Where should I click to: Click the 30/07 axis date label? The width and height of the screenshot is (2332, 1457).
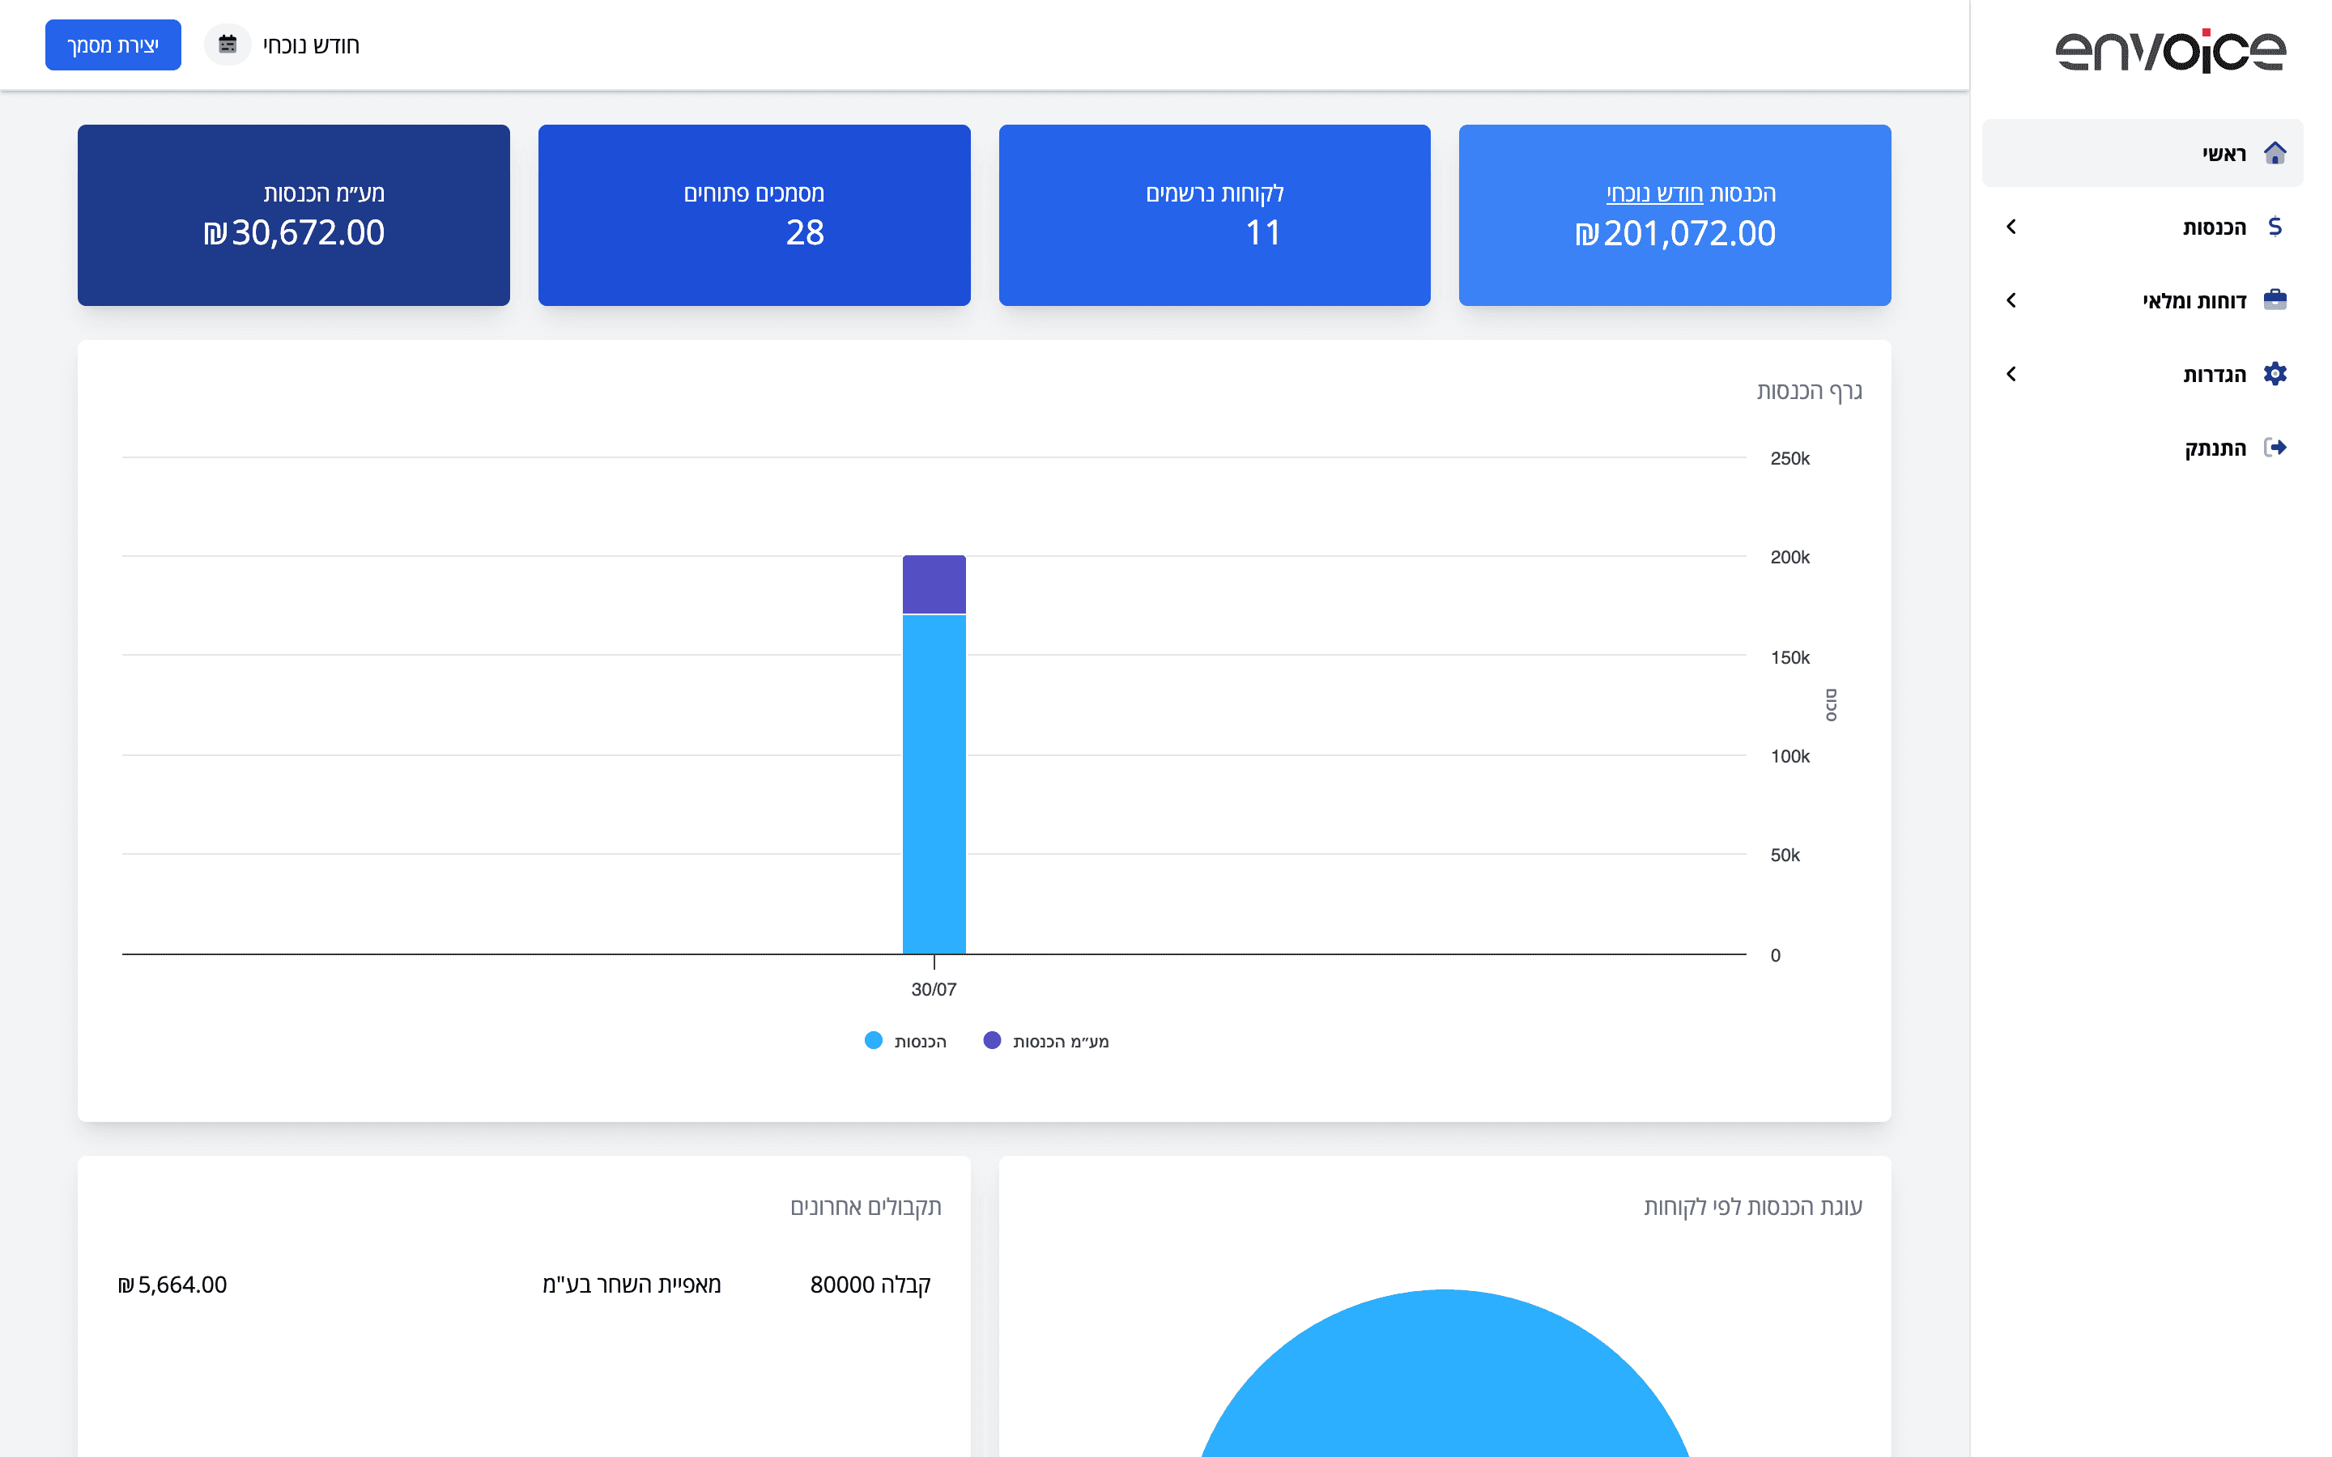coord(934,990)
